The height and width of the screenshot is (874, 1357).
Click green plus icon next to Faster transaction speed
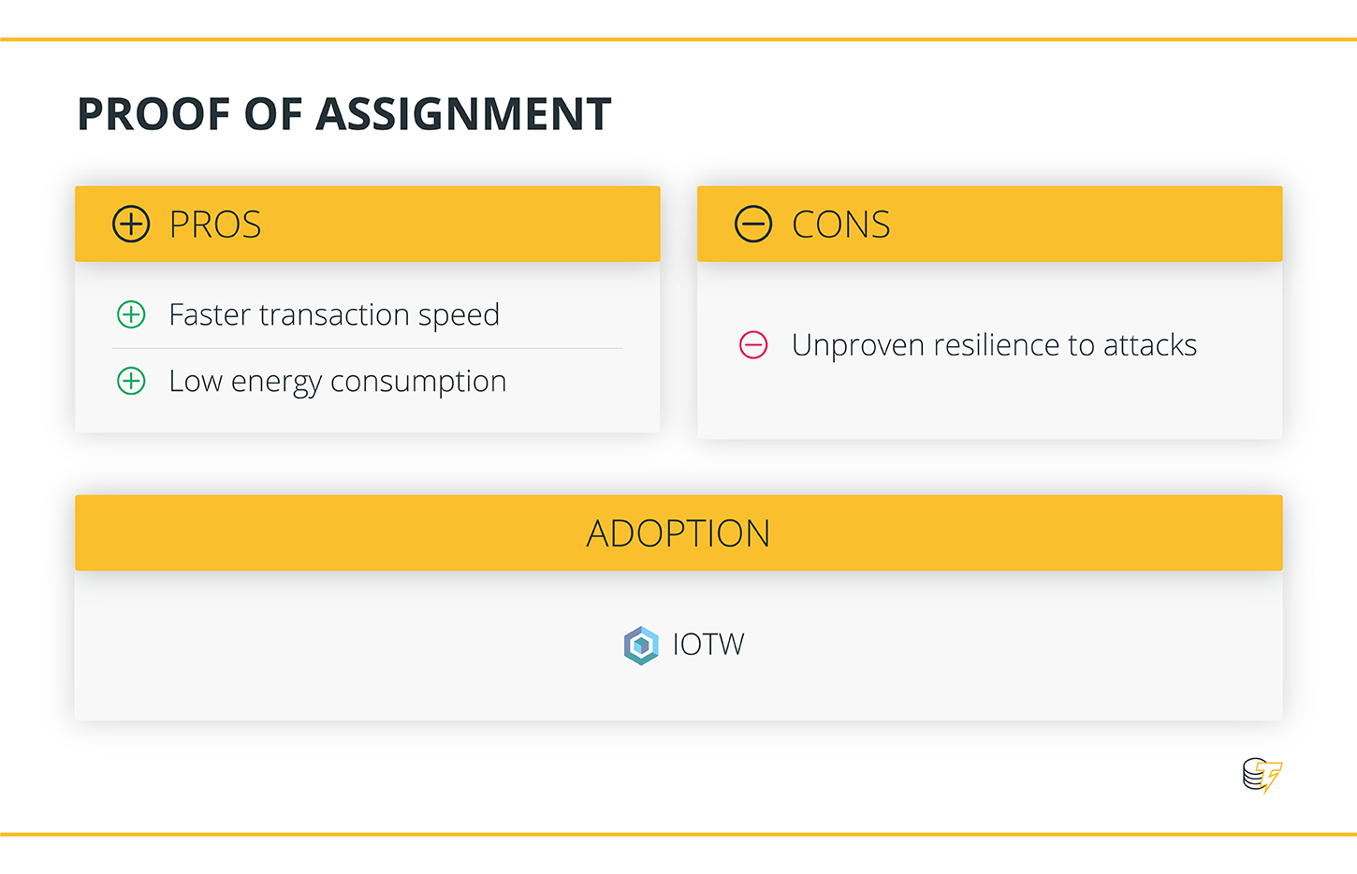(x=131, y=314)
